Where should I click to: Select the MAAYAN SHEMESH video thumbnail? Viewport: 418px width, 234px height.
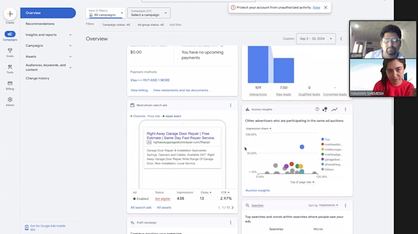pyautogui.click(x=383, y=78)
